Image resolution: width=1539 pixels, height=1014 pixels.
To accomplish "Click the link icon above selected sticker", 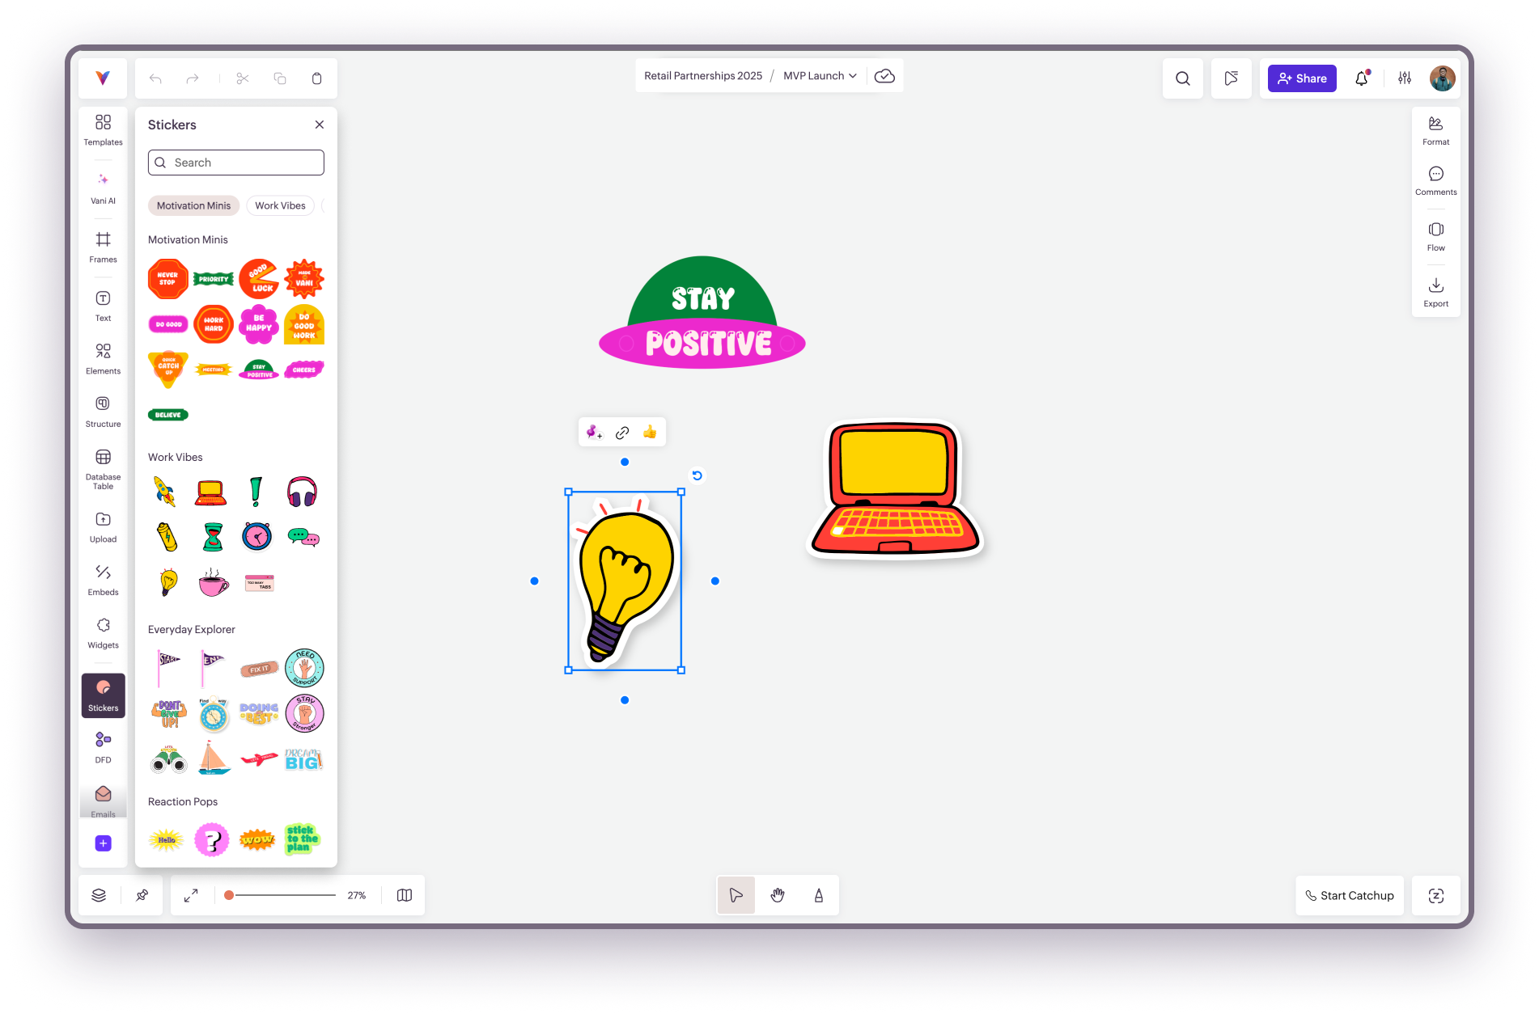I will (622, 433).
